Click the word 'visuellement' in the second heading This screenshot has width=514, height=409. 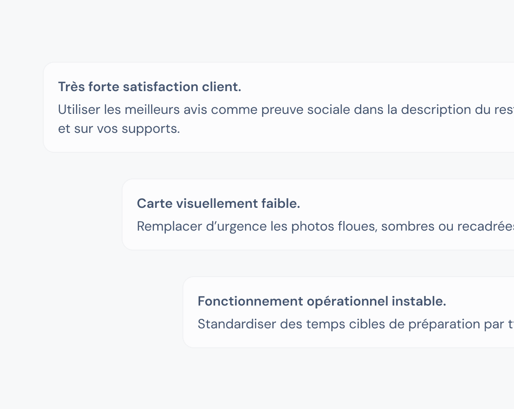[x=217, y=204]
